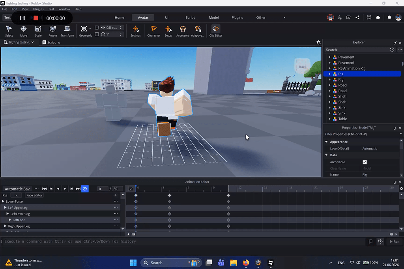Click the cloud publish icon
The width and height of the screenshot is (404, 269).
378,17
